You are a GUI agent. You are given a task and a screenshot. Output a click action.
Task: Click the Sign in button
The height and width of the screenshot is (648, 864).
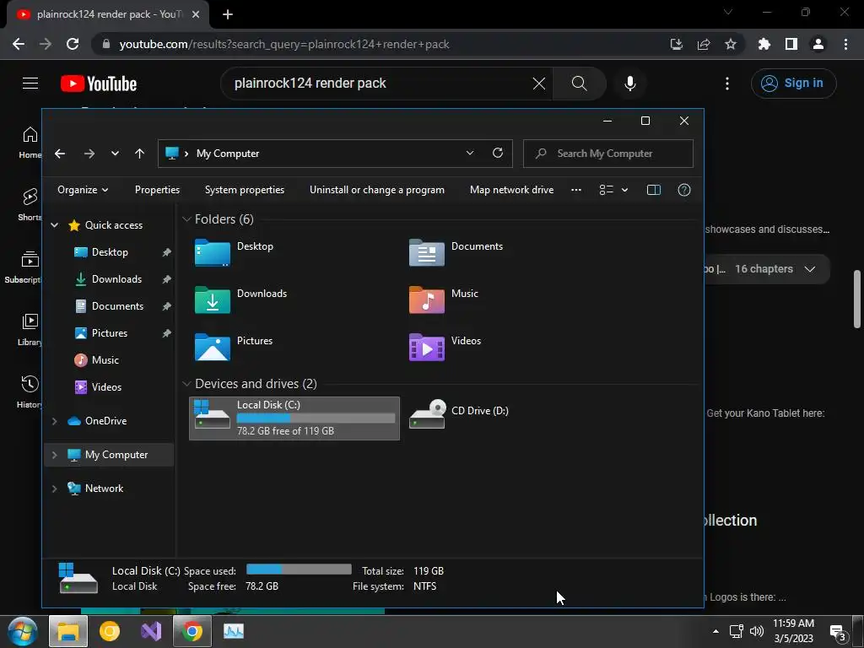(x=793, y=84)
